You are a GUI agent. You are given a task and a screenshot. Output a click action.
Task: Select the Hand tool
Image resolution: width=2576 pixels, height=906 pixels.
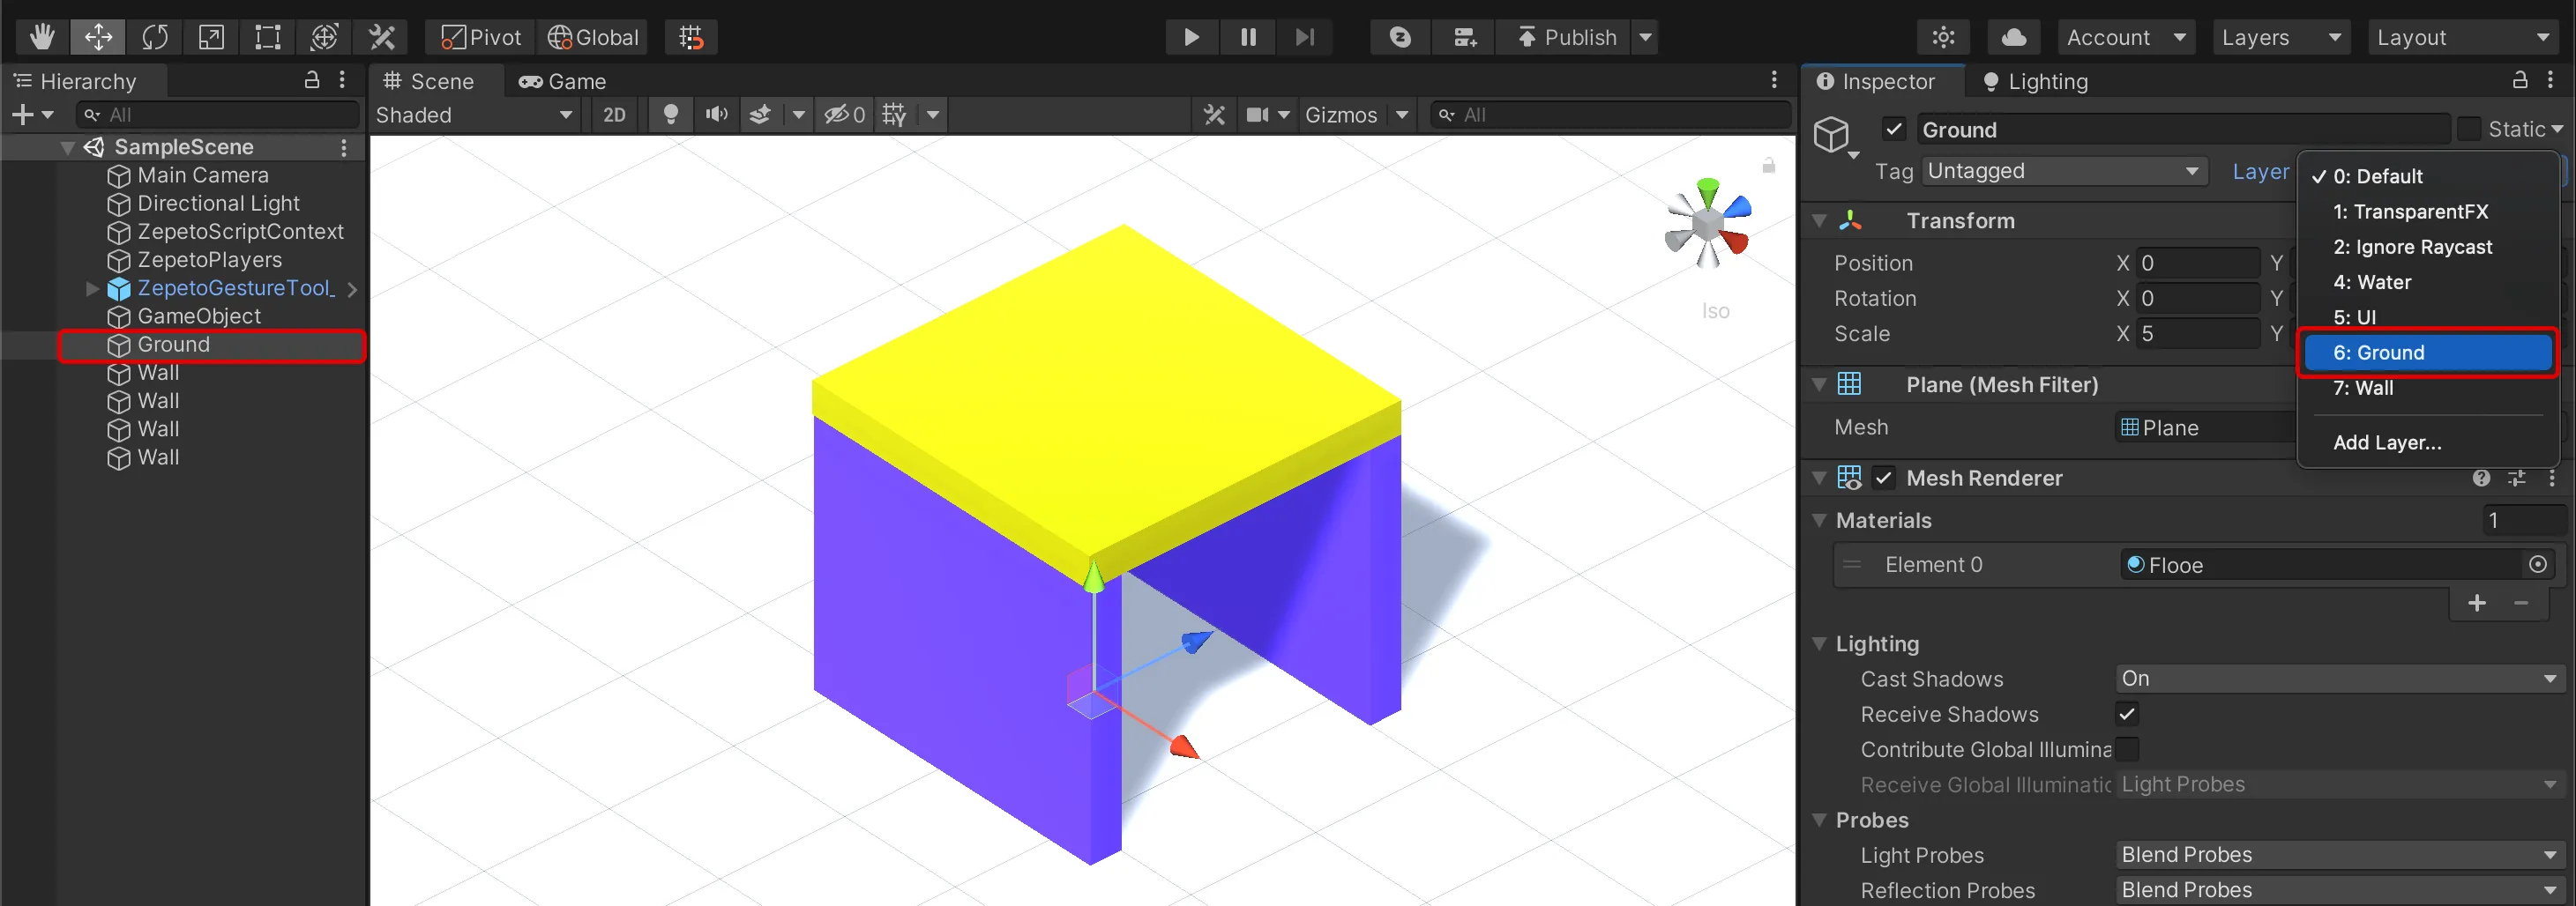pyautogui.click(x=42, y=37)
